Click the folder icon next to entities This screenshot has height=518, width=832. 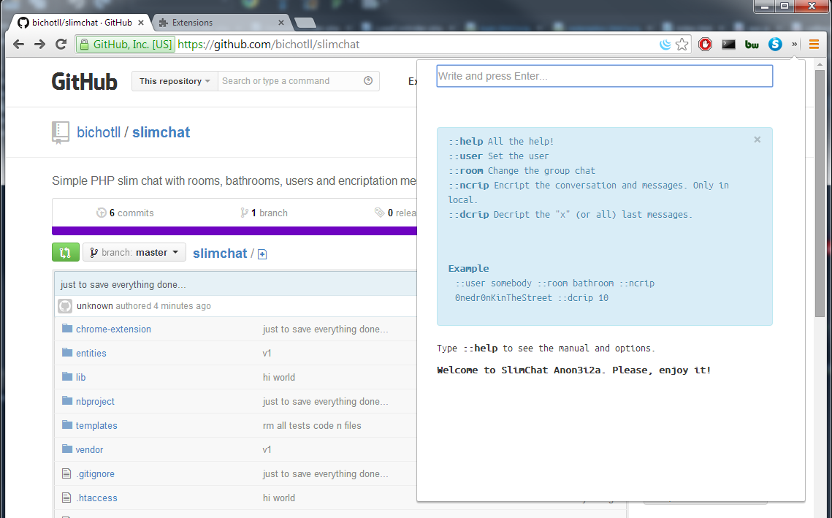point(67,352)
